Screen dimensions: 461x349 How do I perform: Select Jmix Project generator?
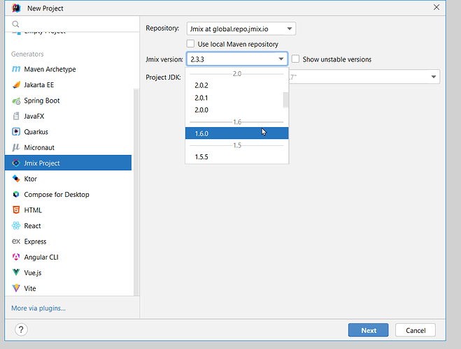pos(69,163)
